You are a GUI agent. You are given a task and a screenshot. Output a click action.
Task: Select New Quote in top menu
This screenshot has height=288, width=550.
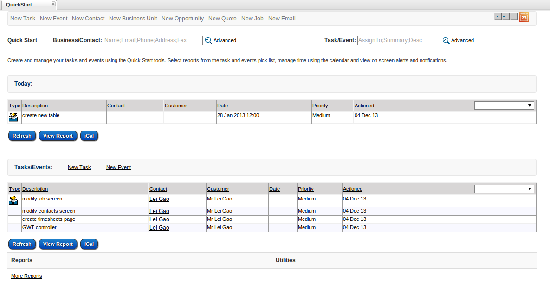tap(222, 19)
